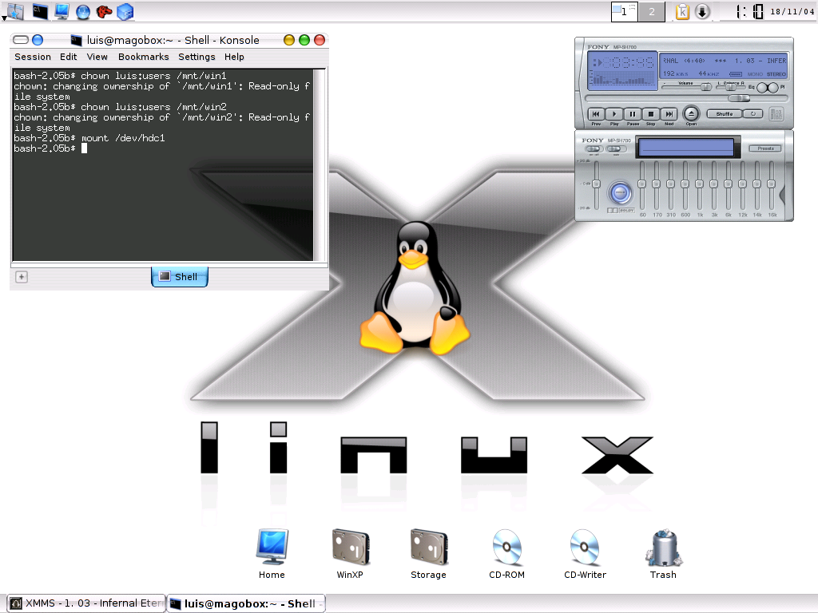Toggle the Eq round button in XMMS

[762, 88]
